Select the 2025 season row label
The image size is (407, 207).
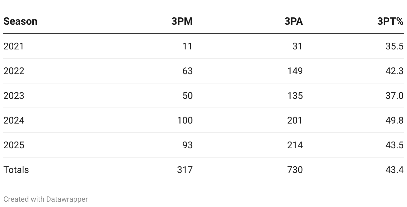(14, 145)
